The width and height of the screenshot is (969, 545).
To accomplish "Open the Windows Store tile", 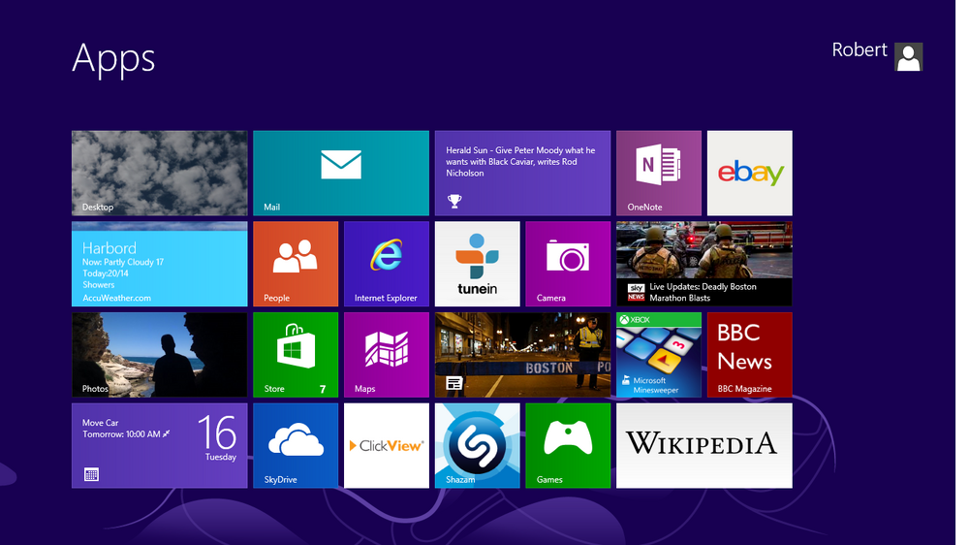I will (x=296, y=355).
